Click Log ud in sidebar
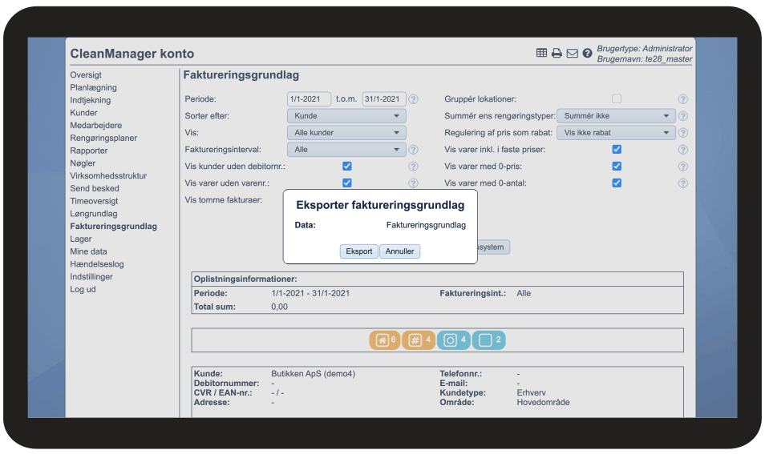765x454 pixels. pyautogui.click(x=83, y=289)
